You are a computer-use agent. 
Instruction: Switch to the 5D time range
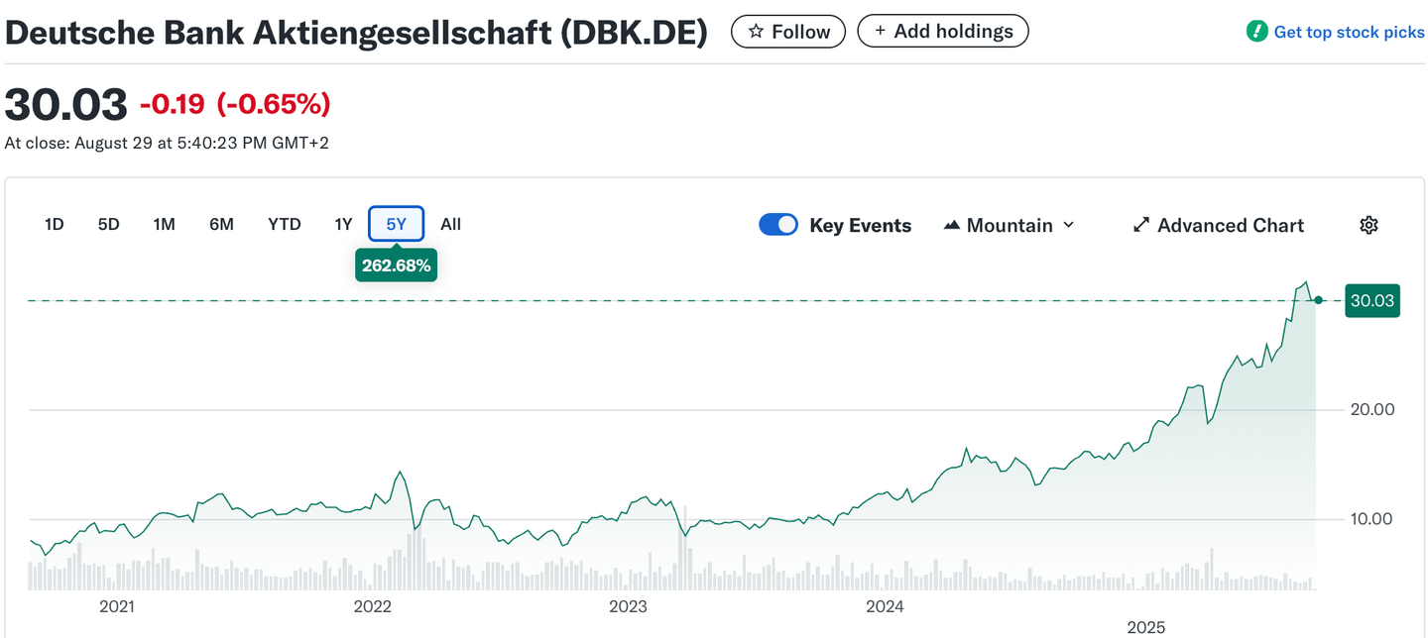coord(108,224)
